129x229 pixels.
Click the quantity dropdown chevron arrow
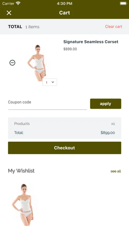point(53,82)
